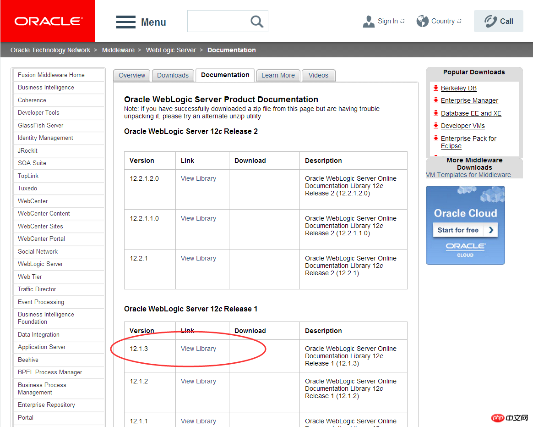The width and height of the screenshot is (533, 427).
Task: Click the search magnifier icon
Action: tap(256, 22)
